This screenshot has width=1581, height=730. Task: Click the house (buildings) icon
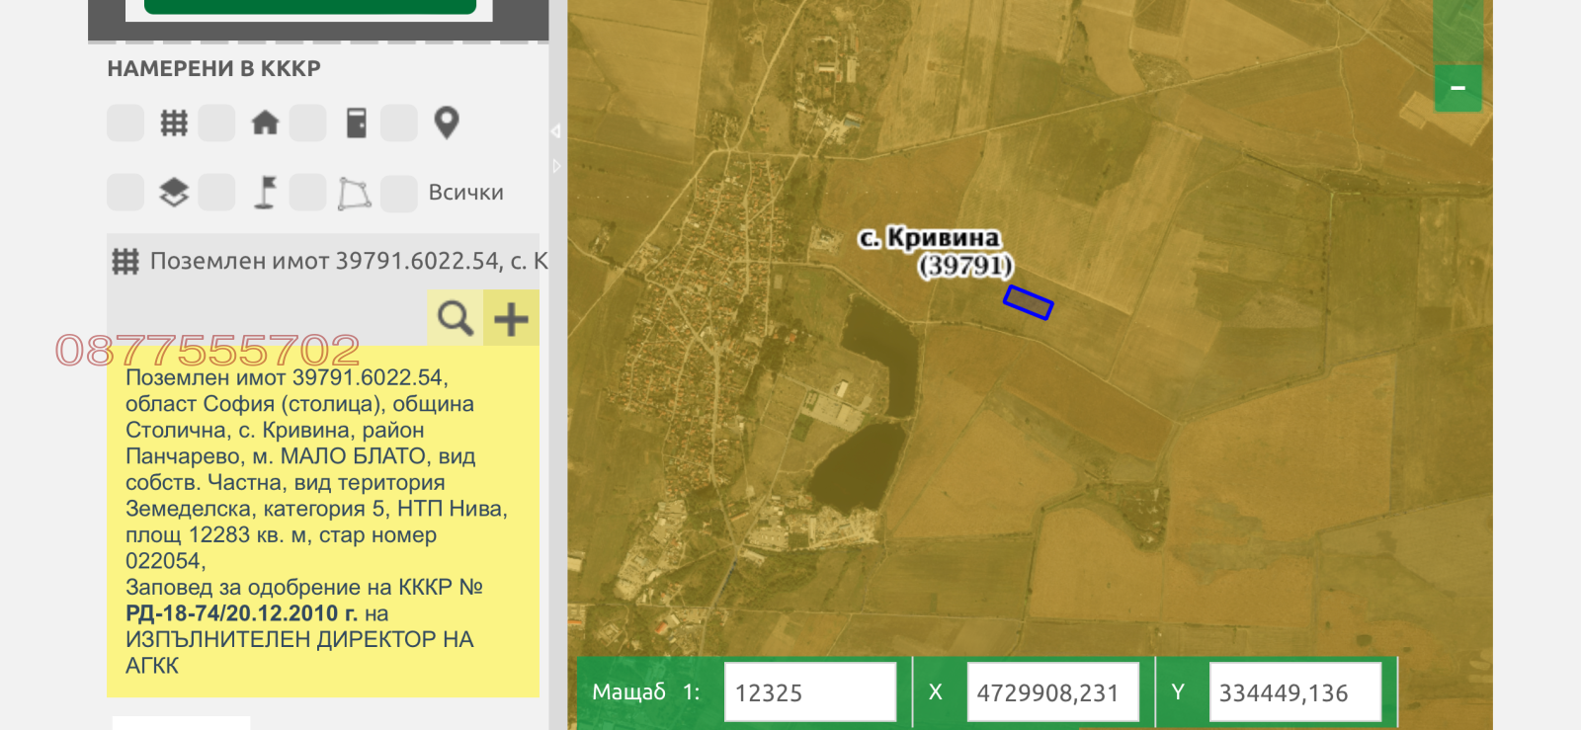265,123
